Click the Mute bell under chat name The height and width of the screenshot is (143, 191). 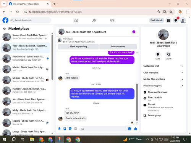tap(158, 55)
